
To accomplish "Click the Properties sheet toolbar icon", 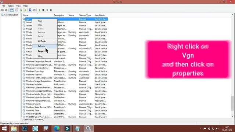I will click(x=17, y=10).
